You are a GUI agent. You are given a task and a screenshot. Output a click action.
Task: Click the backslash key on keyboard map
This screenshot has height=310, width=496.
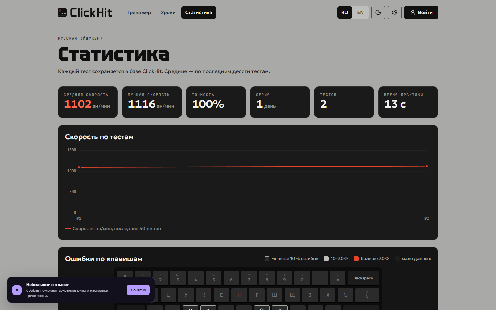[367, 295]
